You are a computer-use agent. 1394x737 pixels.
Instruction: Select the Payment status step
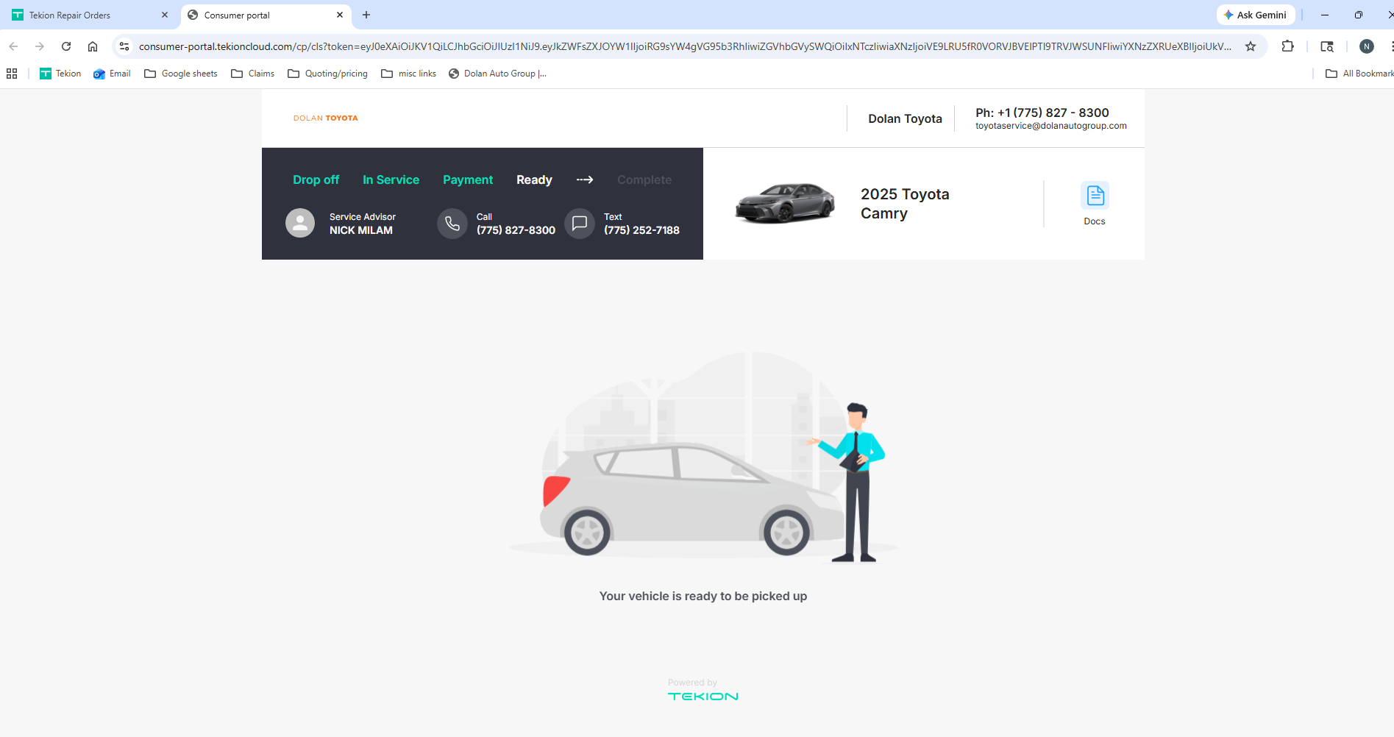(468, 179)
